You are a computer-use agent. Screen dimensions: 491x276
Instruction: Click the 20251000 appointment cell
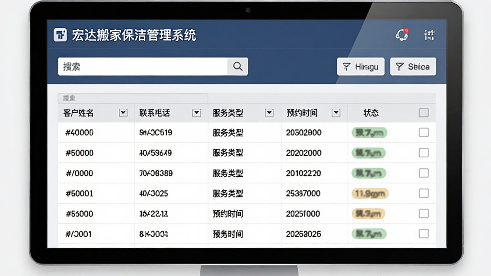303,214
